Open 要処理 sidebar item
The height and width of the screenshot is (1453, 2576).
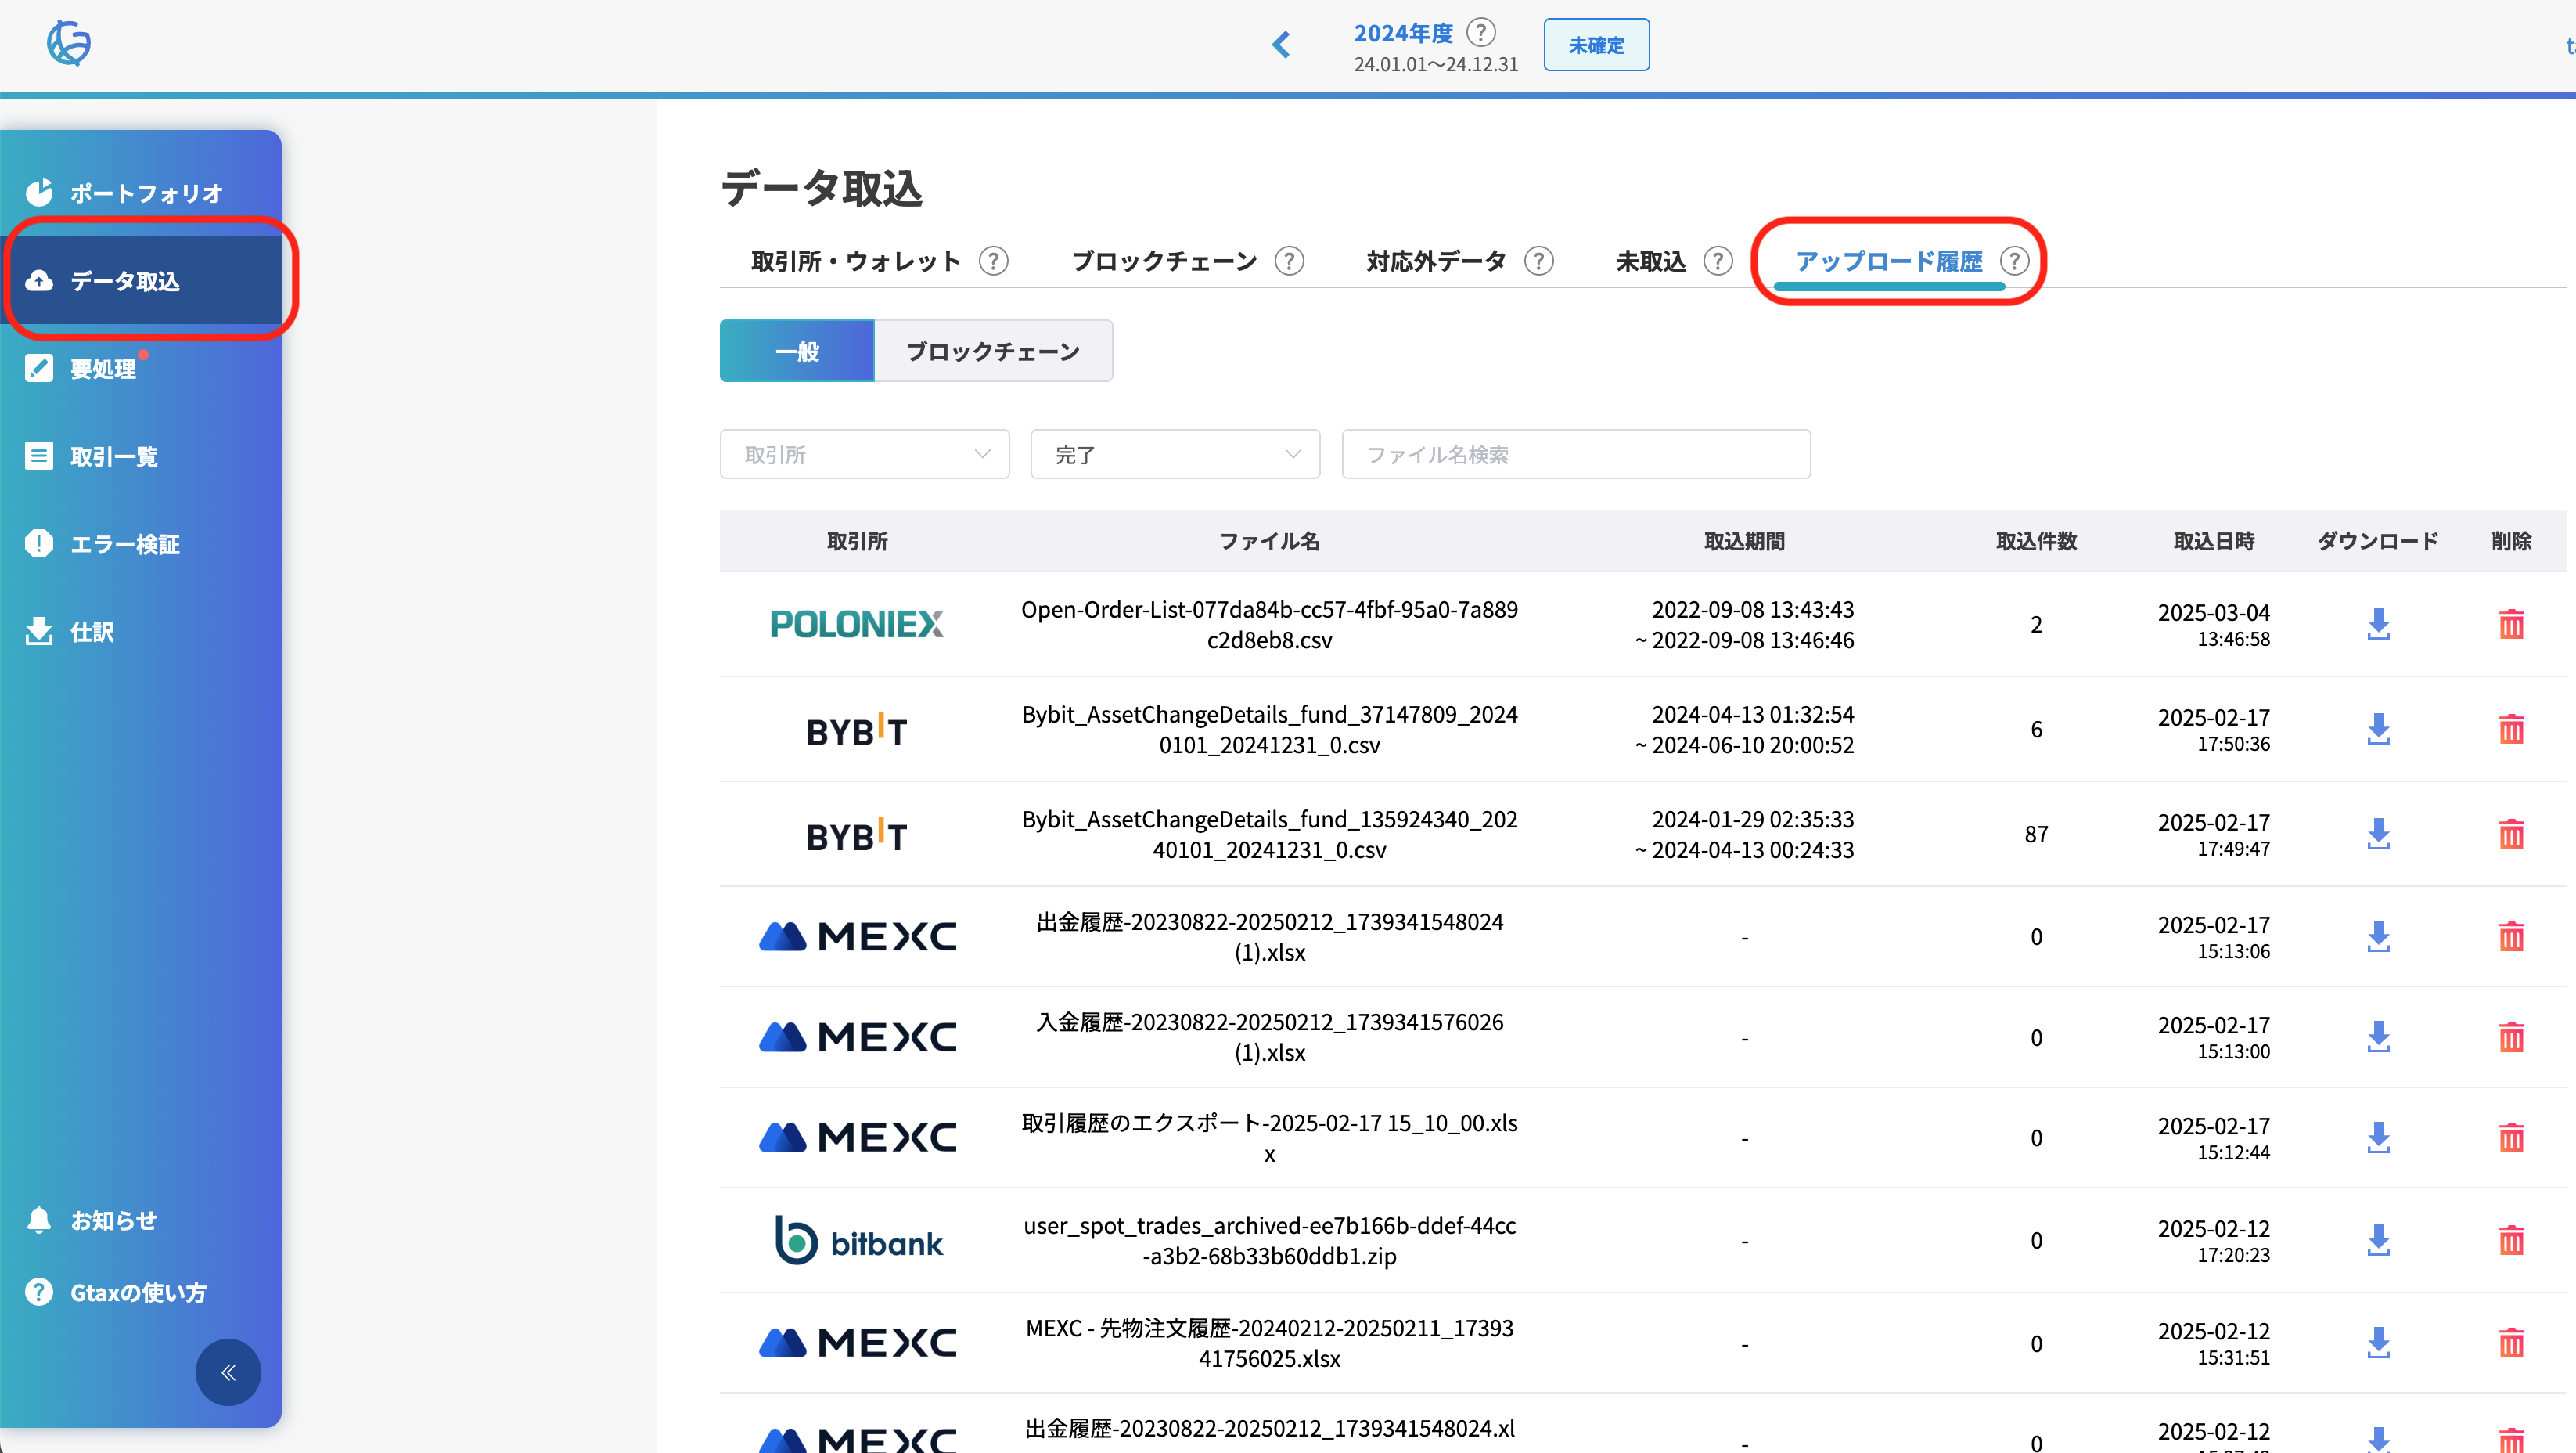pos(141,370)
